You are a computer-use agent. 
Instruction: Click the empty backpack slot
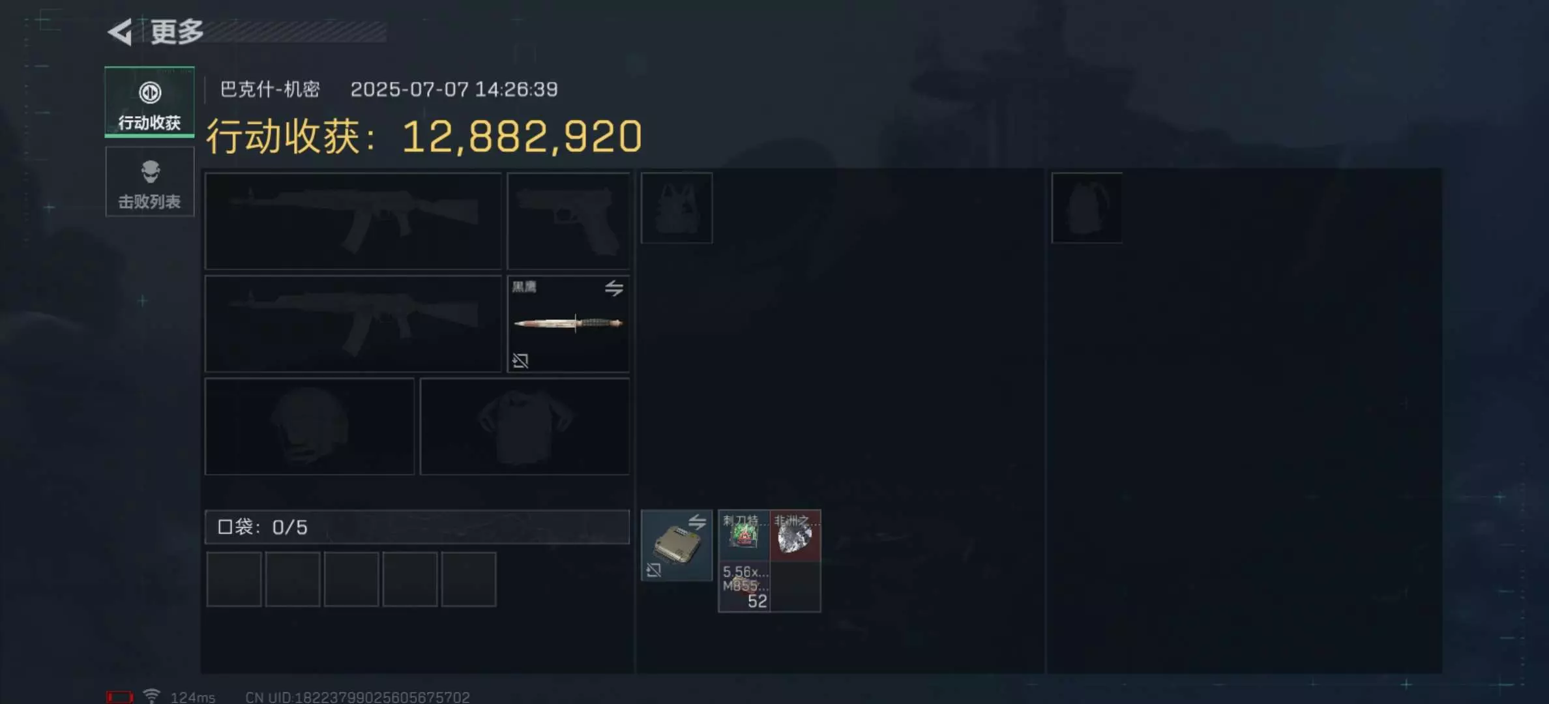(x=1087, y=208)
